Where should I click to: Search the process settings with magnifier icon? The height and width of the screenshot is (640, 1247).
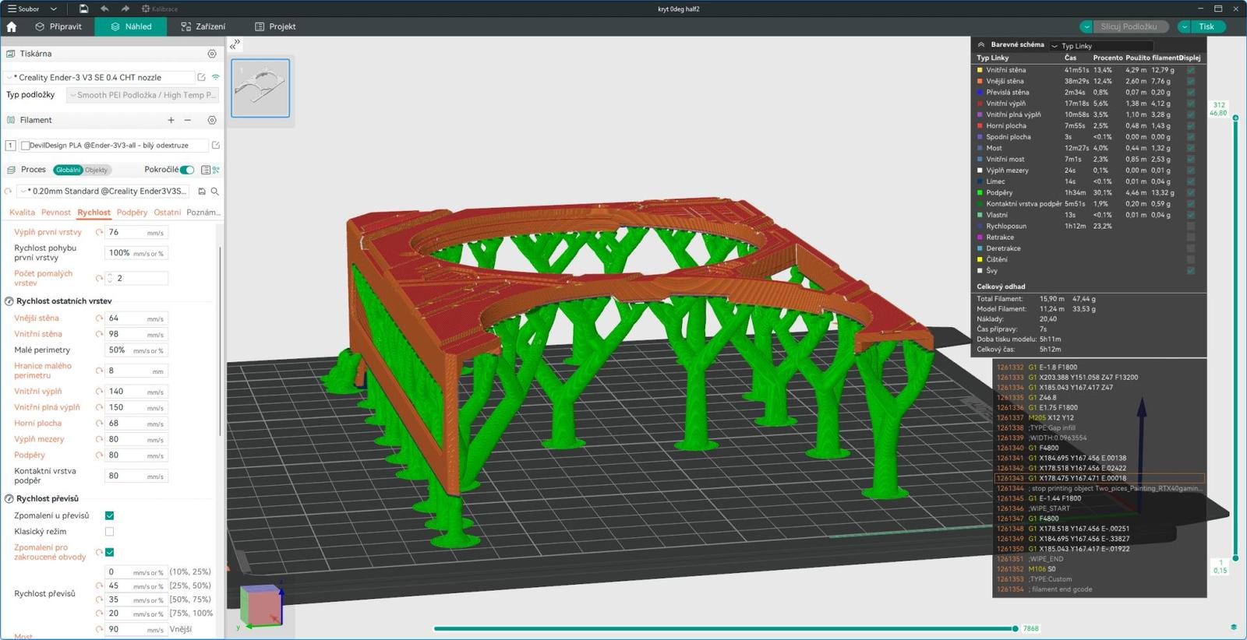215,191
